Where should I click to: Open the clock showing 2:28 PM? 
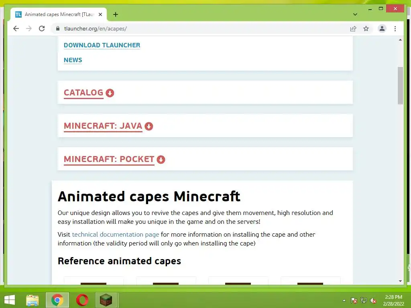[393, 300]
